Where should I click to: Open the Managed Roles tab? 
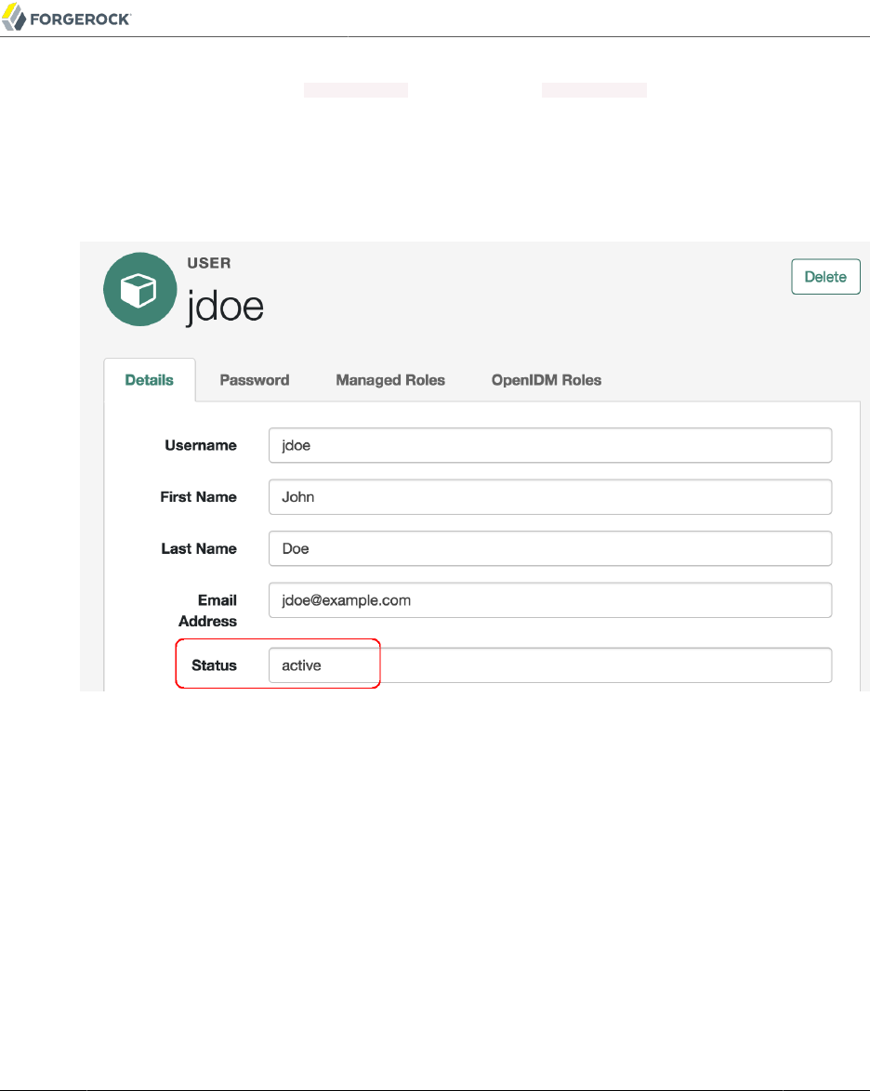pyautogui.click(x=390, y=380)
